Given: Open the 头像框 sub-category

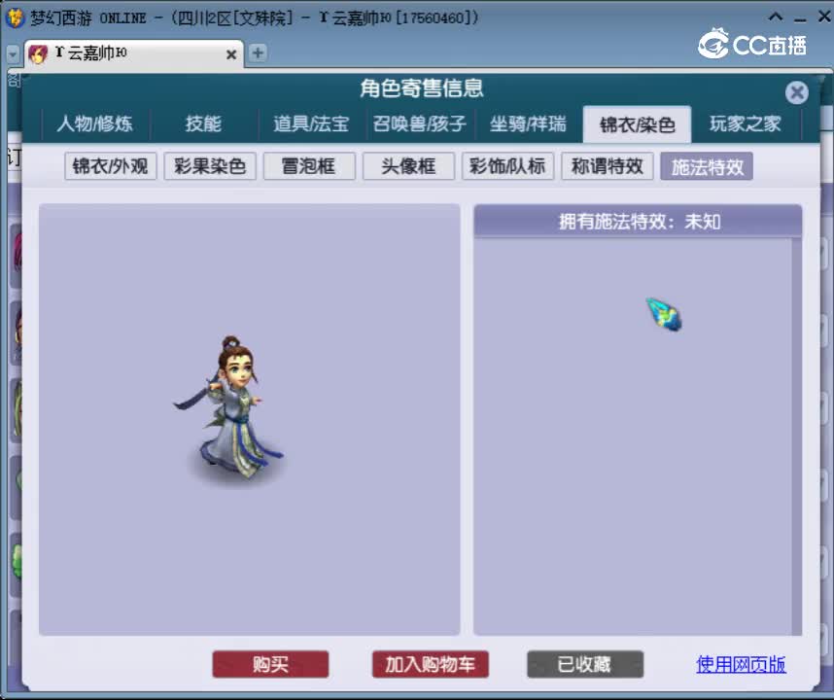Looking at the screenshot, I should (x=408, y=166).
